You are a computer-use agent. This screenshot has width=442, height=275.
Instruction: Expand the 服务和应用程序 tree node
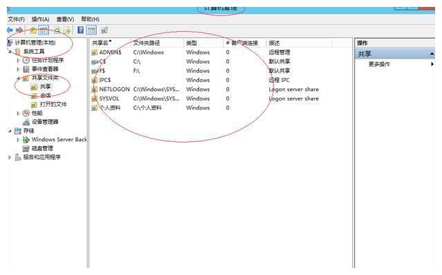tap(10, 157)
